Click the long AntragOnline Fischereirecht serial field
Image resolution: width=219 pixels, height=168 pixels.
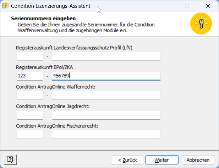[x=106, y=134]
